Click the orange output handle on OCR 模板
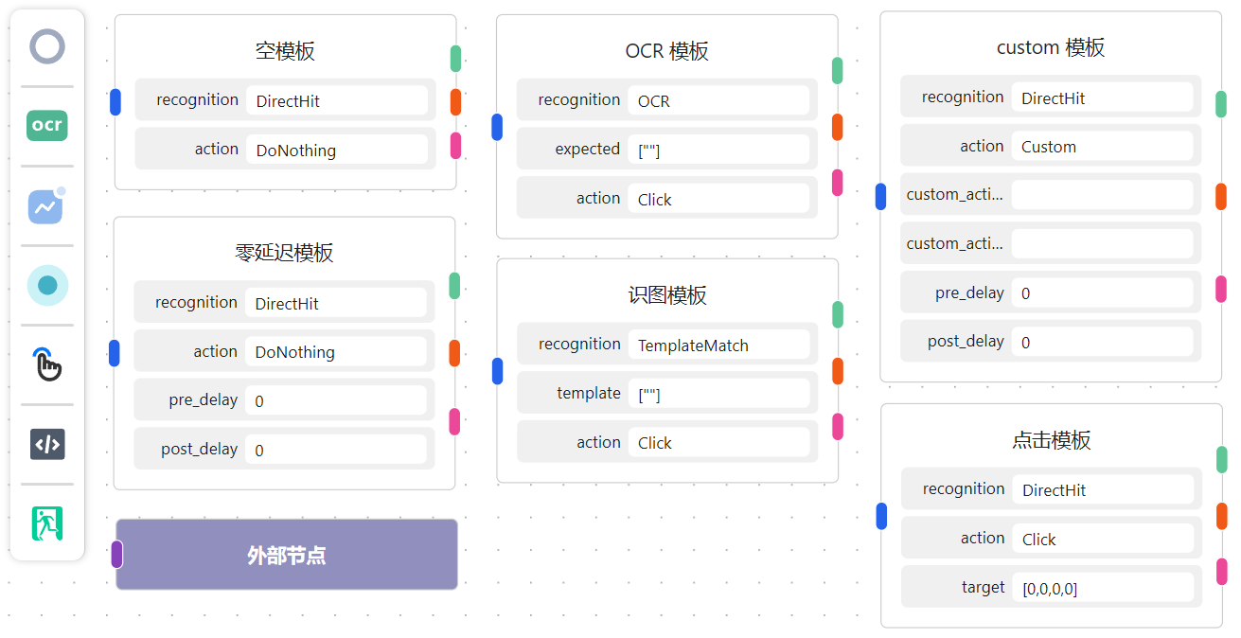Viewport: 1241px width, 638px height. 837,127
